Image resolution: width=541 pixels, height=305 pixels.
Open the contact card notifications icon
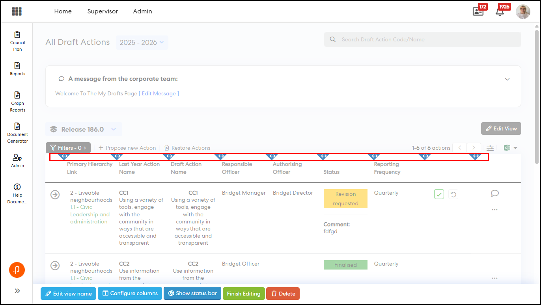tap(478, 11)
